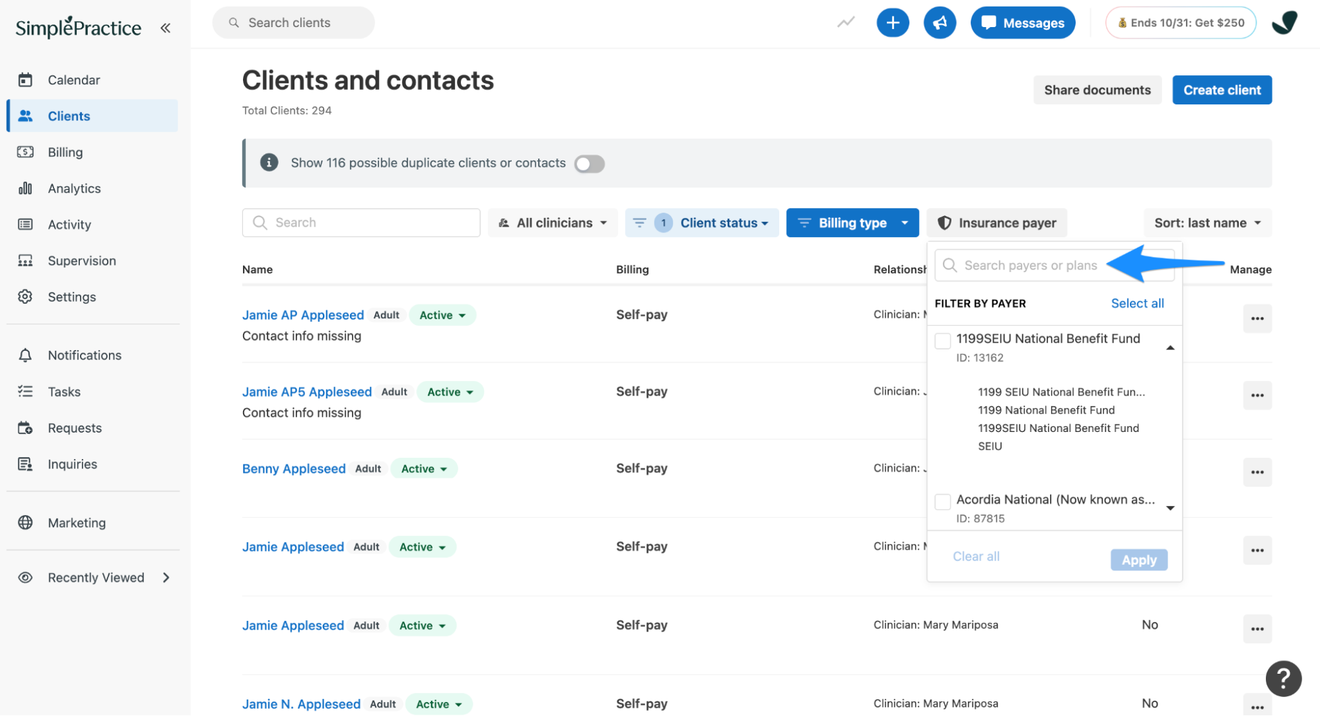The height and width of the screenshot is (716, 1320).
Task: Check the Acordia National payer checkbox
Action: click(943, 502)
